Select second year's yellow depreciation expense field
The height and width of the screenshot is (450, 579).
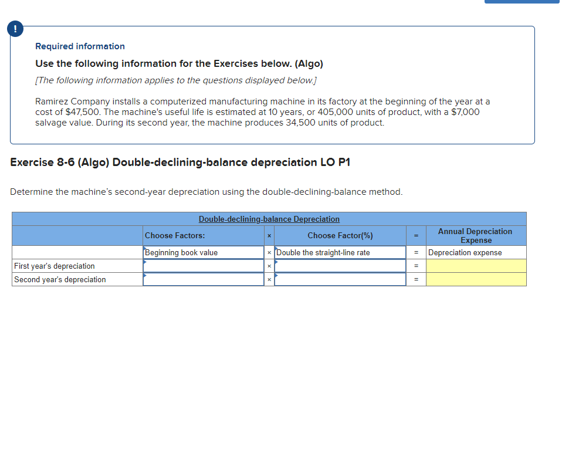(475, 279)
